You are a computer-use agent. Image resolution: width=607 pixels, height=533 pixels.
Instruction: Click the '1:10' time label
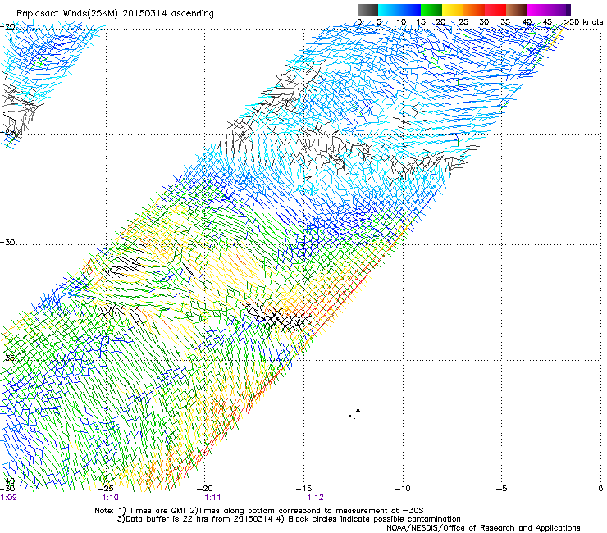pos(111,498)
